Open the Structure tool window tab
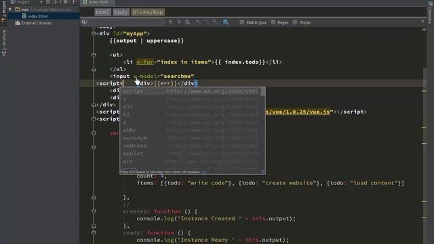This screenshot has height=244, width=434. pos(3,43)
